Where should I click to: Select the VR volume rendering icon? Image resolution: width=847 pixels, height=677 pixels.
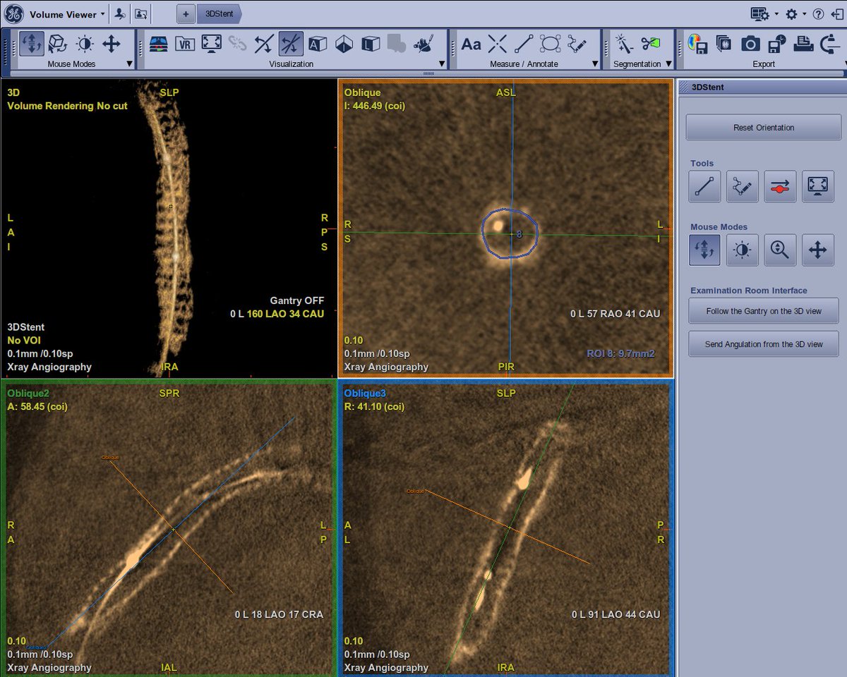[x=185, y=44]
